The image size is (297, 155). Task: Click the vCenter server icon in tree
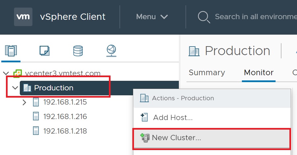17,73
